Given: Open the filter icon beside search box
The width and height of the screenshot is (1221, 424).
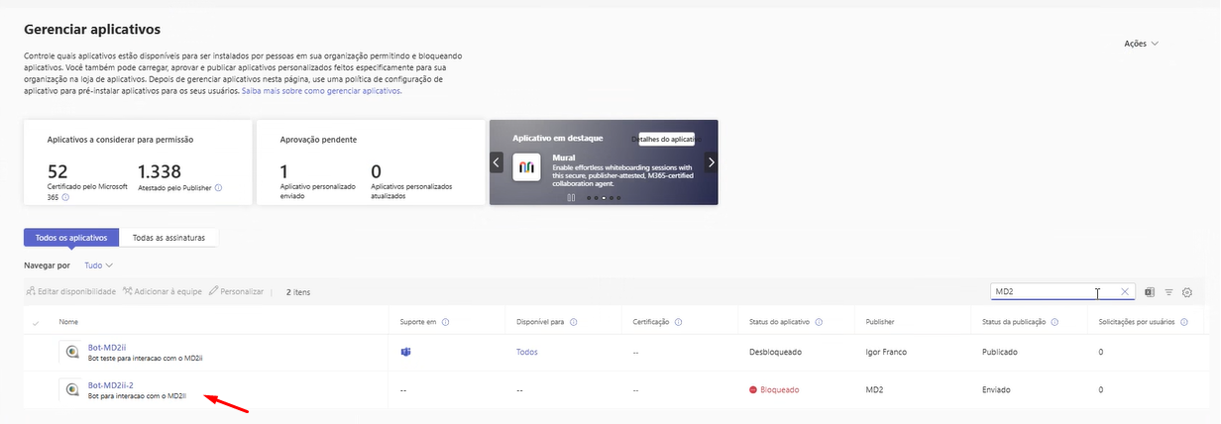Looking at the screenshot, I should tap(1168, 292).
